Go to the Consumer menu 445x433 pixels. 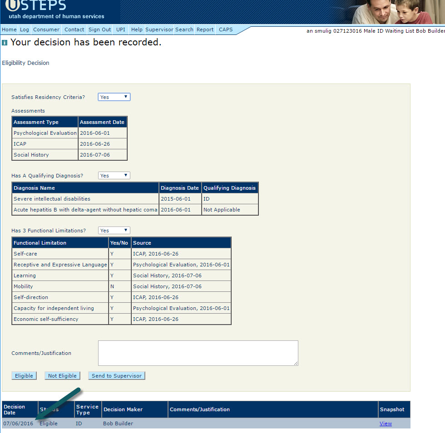point(46,30)
